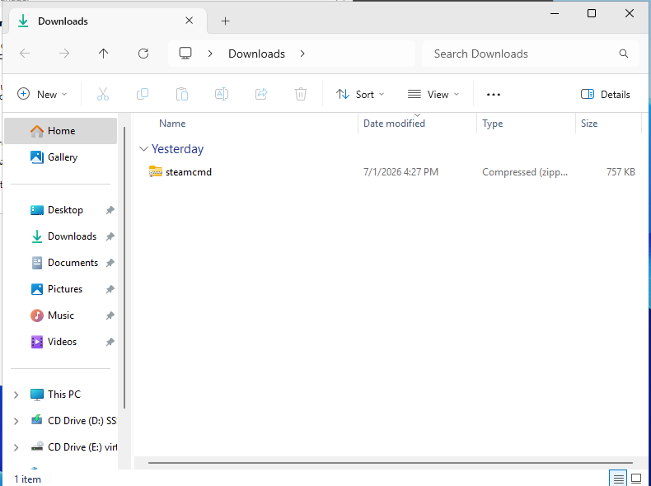Select the steamcmd zip folder icon

155,171
